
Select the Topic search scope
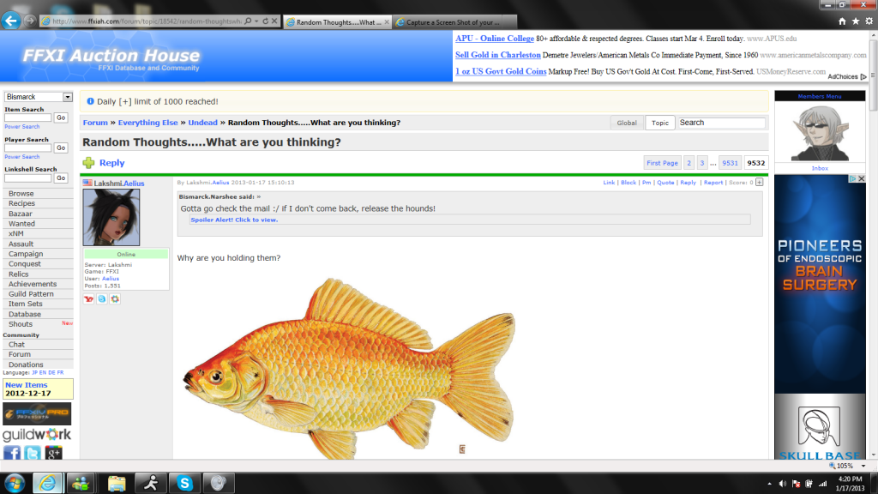coord(659,123)
